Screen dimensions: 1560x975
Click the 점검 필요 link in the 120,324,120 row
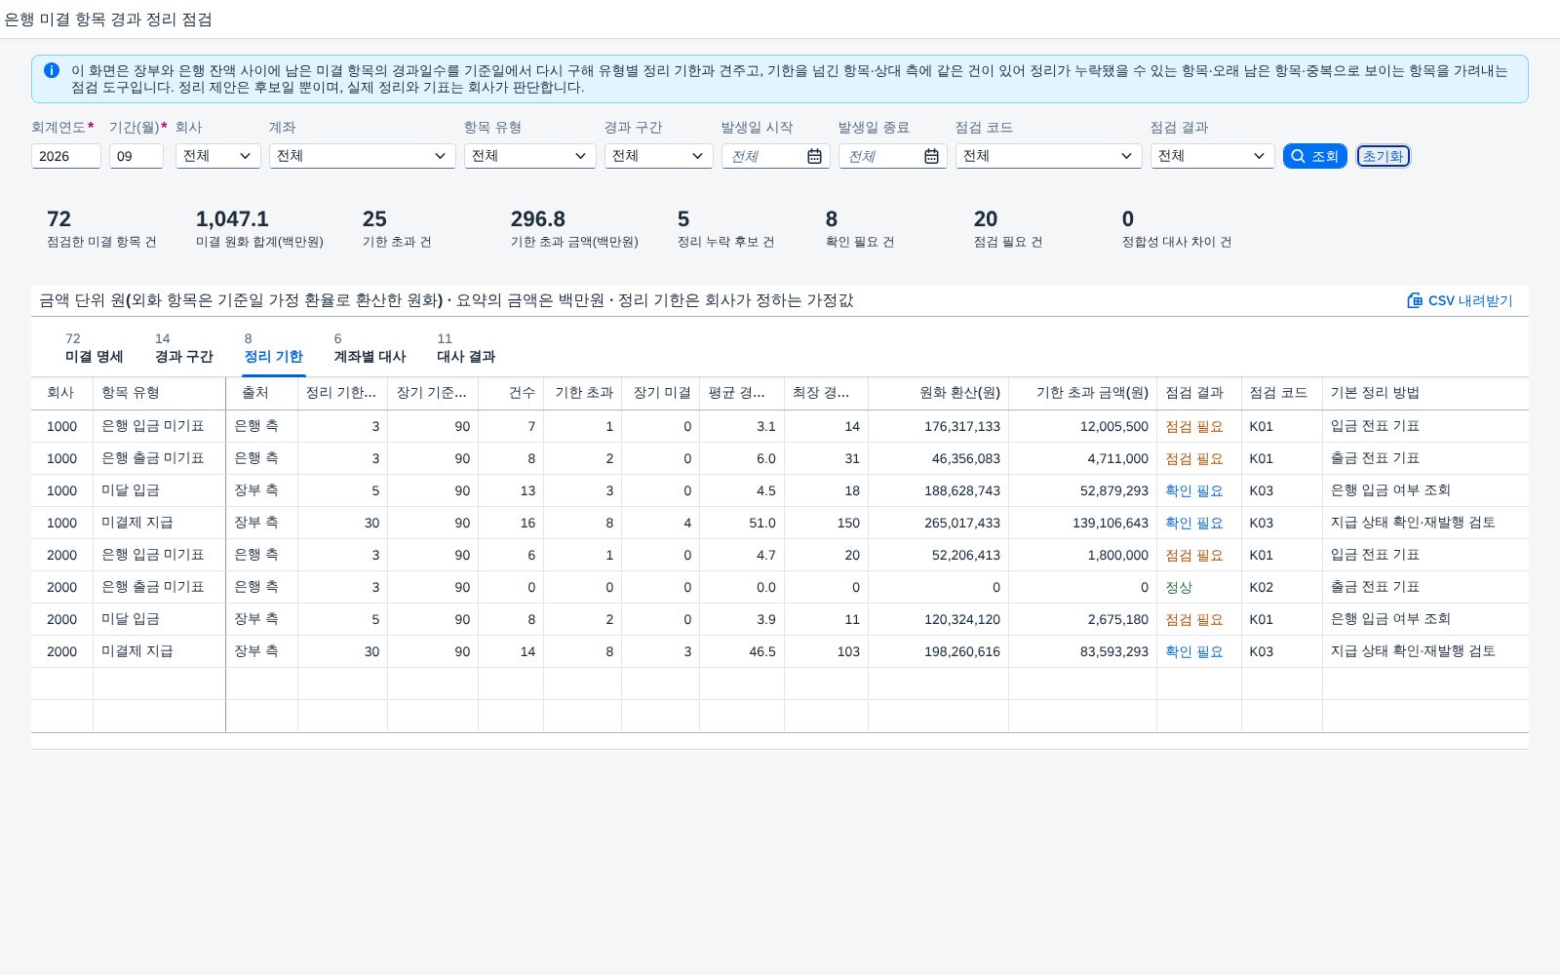point(1193,619)
